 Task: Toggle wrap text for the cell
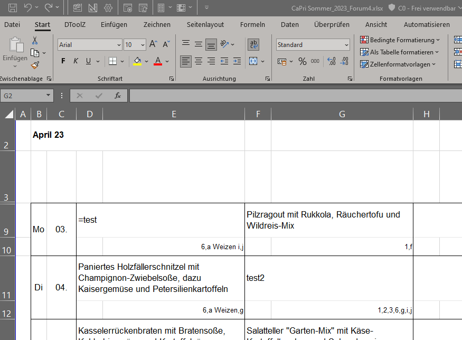(253, 44)
